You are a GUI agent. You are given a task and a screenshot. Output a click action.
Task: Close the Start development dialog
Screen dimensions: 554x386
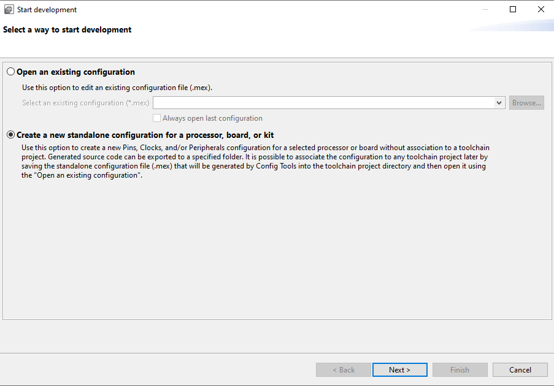[x=541, y=10]
